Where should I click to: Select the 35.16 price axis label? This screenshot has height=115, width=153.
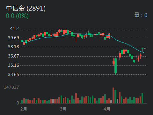[13, 65]
